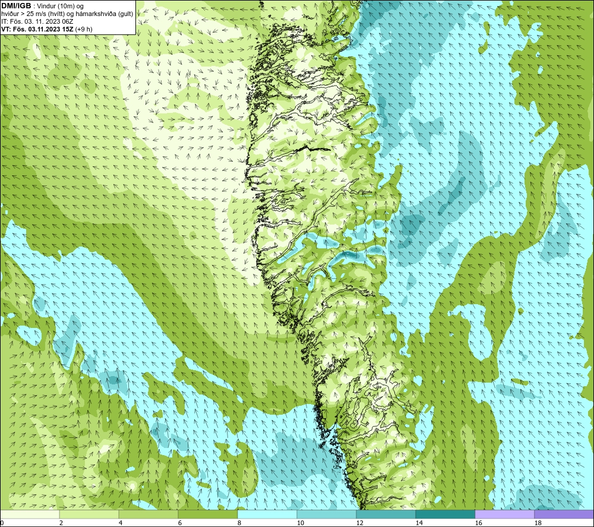
Task: Click the 12–14 m/s teal swatch
Action: [x=386, y=514]
